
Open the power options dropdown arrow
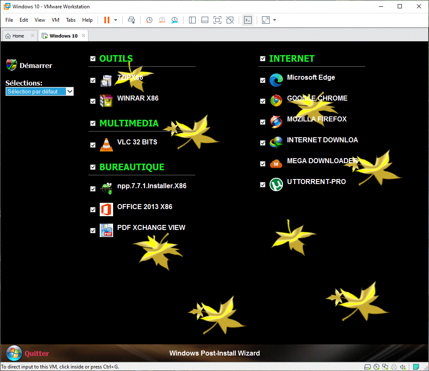(116, 20)
